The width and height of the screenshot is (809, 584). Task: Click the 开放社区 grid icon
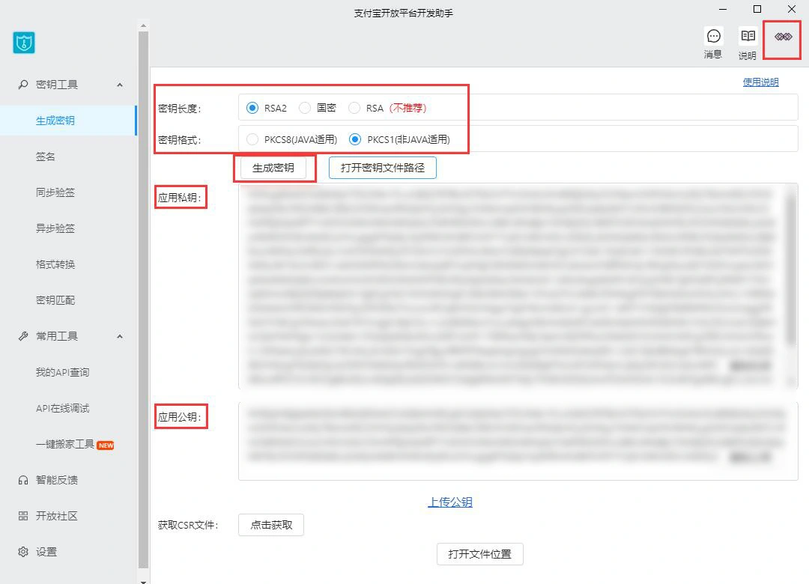(x=23, y=516)
